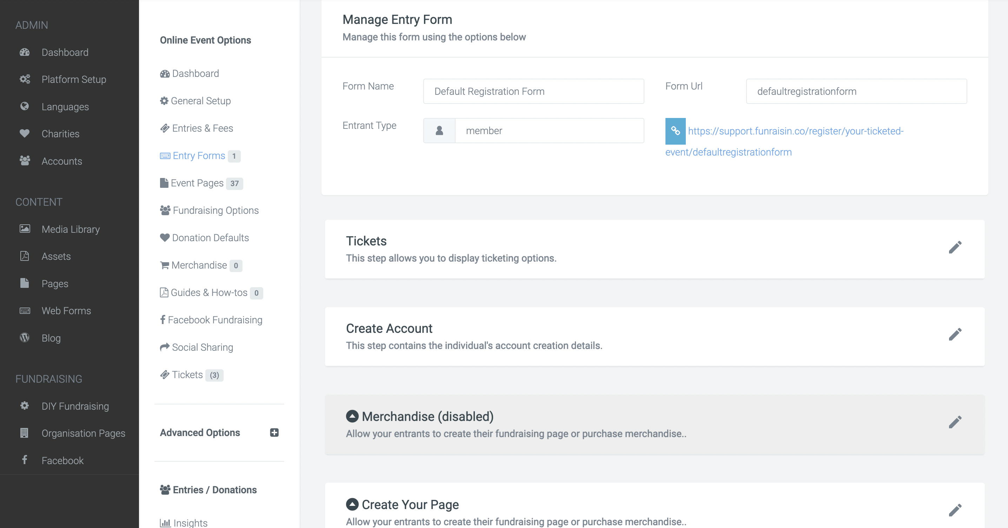This screenshot has width=1008, height=528.
Task: Edit the Create Your Page pencil icon
Action: (955, 510)
